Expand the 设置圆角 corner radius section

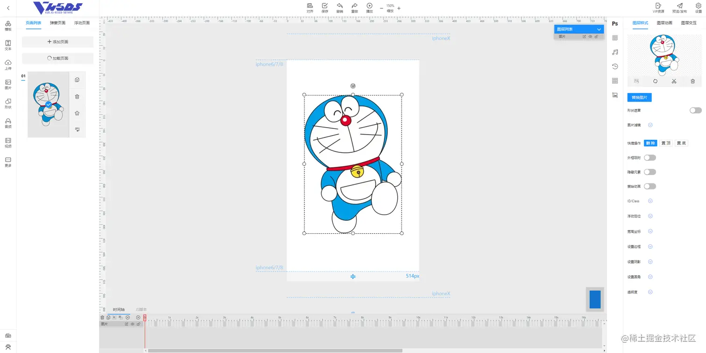coord(650,277)
